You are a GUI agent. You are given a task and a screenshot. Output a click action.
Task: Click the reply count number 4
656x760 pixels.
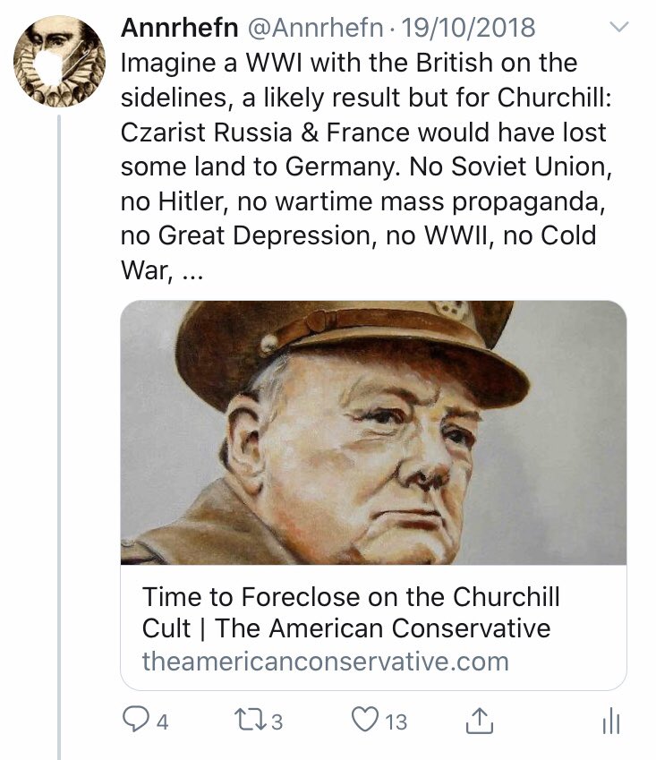click(x=162, y=721)
